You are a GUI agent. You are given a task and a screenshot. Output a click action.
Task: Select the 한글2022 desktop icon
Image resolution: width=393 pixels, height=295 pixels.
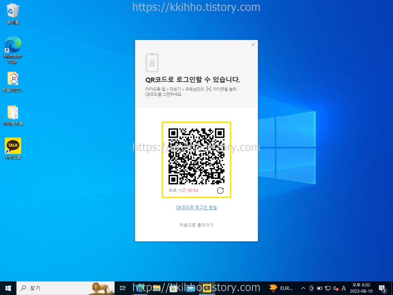click(13, 82)
